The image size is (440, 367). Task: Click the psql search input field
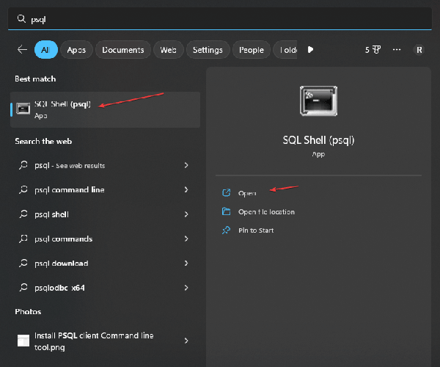(220, 20)
